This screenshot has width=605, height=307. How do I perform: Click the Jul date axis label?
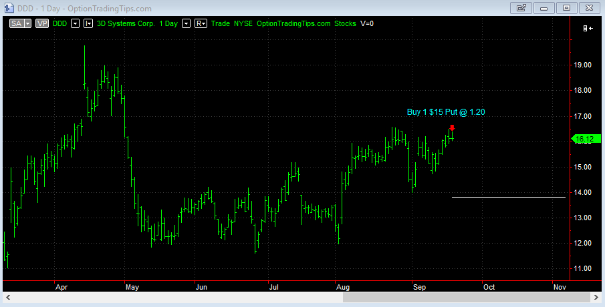[273, 288]
